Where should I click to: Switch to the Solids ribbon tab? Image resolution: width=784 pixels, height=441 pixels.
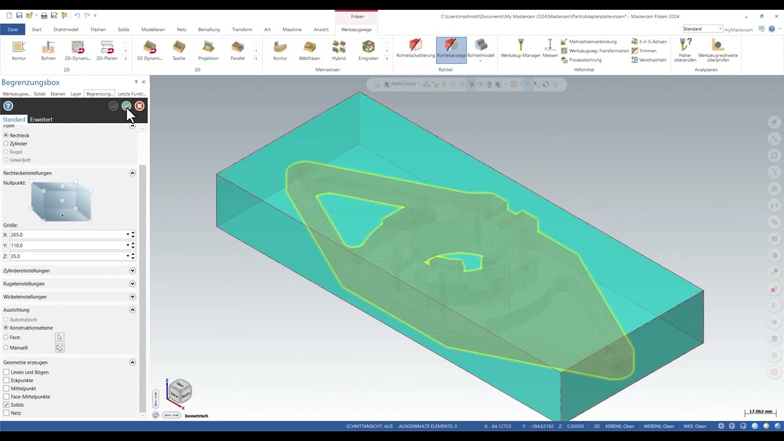[x=123, y=29]
